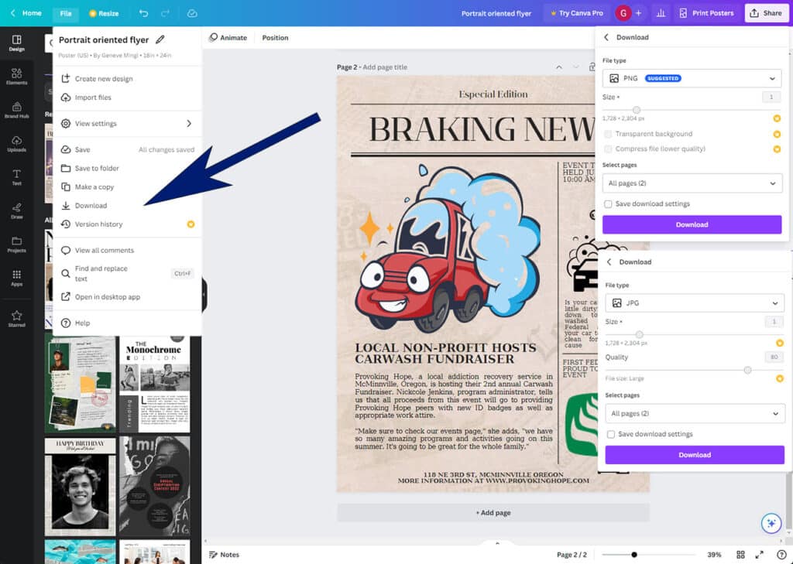Open the analytics bar chart icon
Image resolution: width=793 pixels, height=564 pixels.
coord(661,13)
